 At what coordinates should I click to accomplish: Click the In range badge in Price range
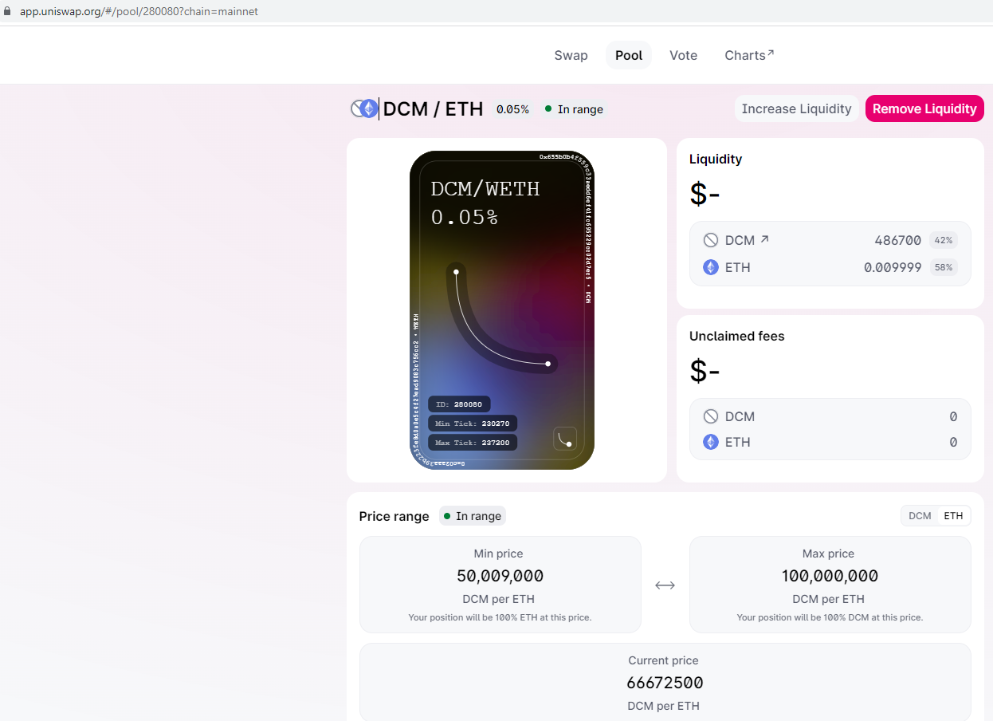click(473, 516)
